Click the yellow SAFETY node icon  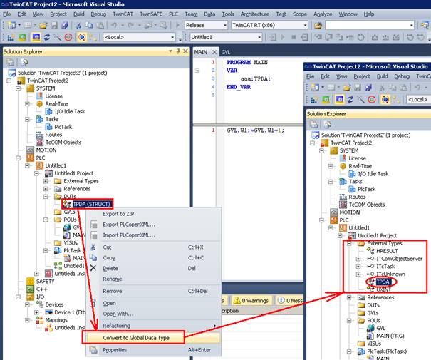[29, 282]
